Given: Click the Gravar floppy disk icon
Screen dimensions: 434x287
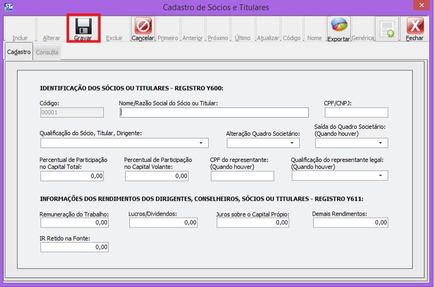Looking at the screenshot, I should point(83,27).
